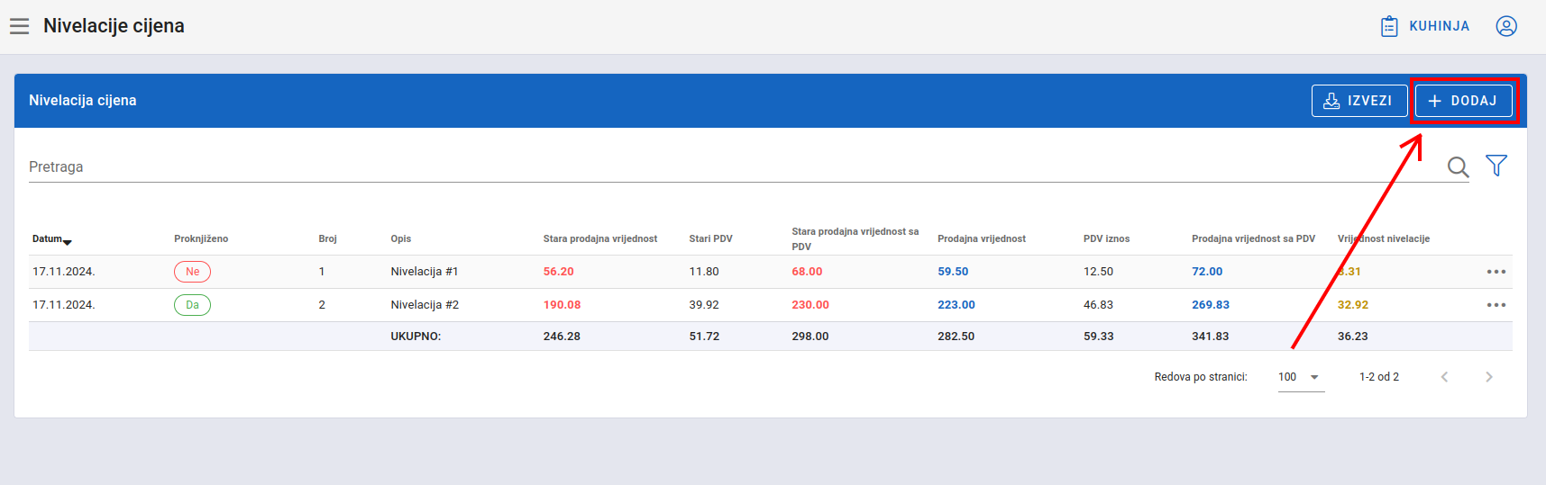
Task: Select the Nivelacija #1 description cell
Action: tap(425, 272)
